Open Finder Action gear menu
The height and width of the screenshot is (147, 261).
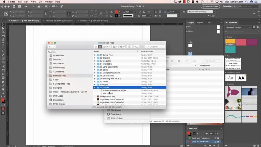tap(122, 47)
